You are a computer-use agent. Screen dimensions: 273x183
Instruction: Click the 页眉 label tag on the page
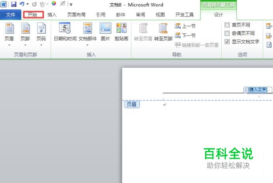pyautogui.click(x=132, y=104)
